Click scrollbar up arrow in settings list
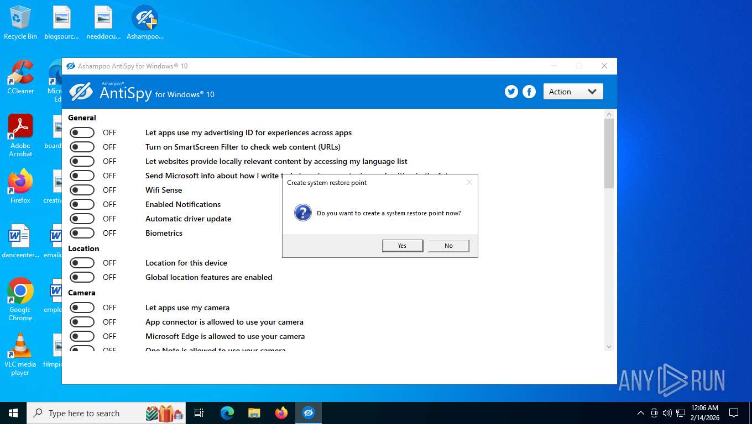The width and height of the screenshot is (752, 424). click(609, 114)
